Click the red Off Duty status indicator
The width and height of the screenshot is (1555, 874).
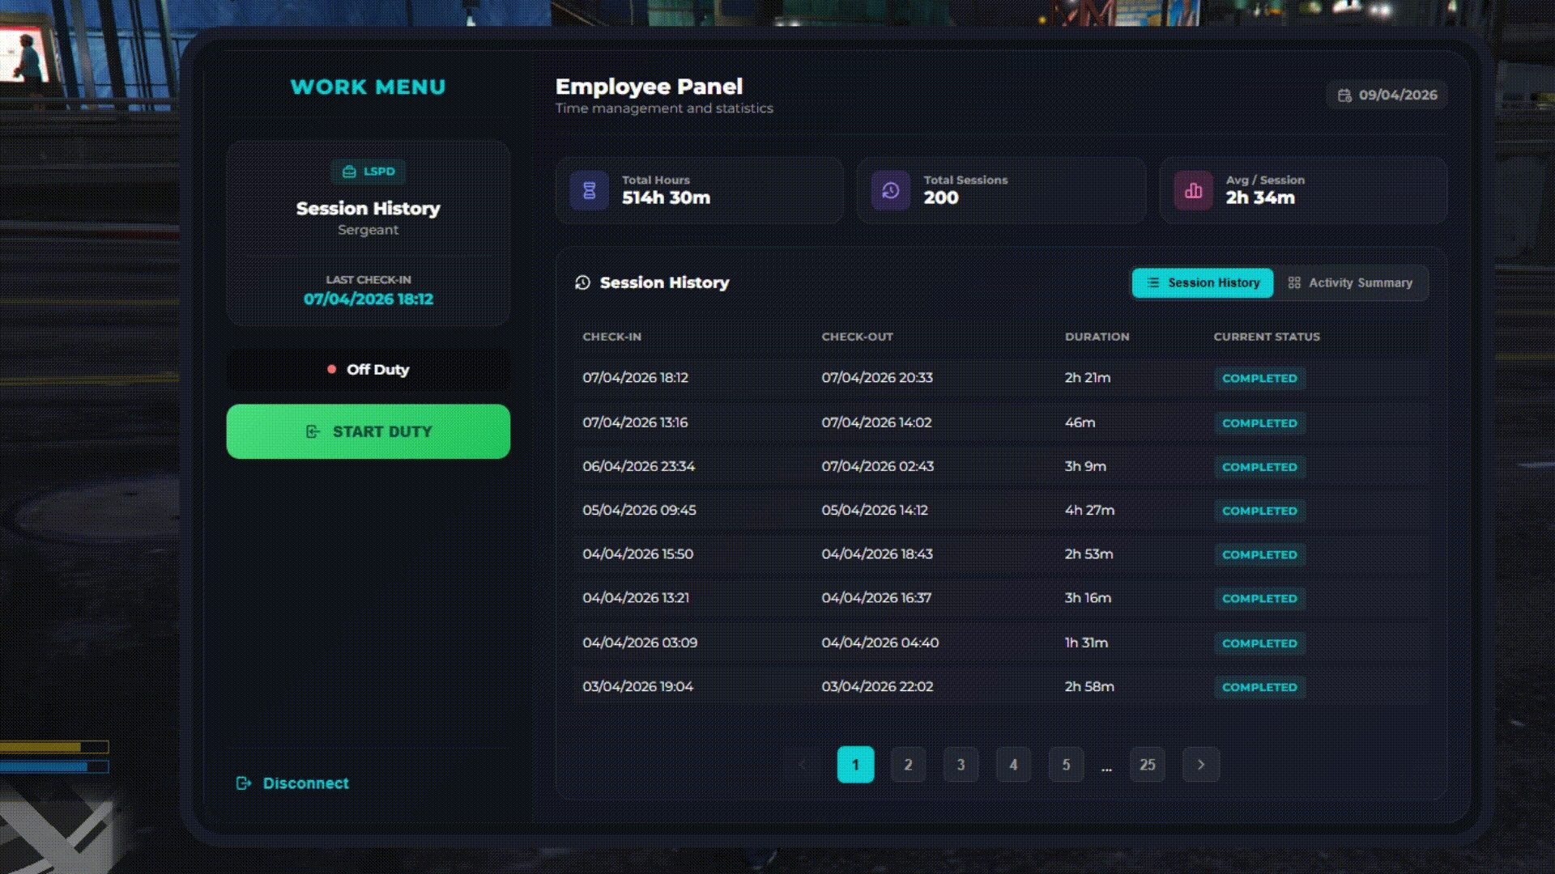[x=331, y=369]
